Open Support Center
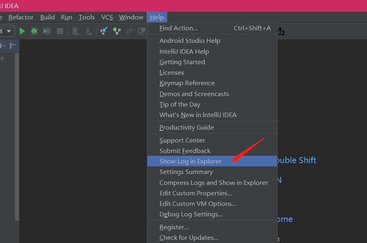Screen dimensions: 367x243 tap(212, 140)
